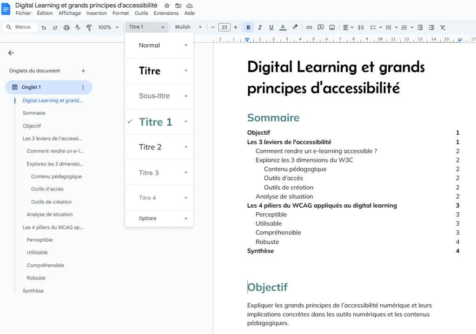
Task: Click the Menus search button
Action: click(20, 27)
